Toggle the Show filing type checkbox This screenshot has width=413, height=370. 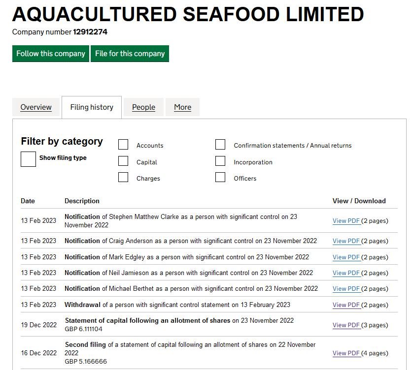[x=28, y=159]
